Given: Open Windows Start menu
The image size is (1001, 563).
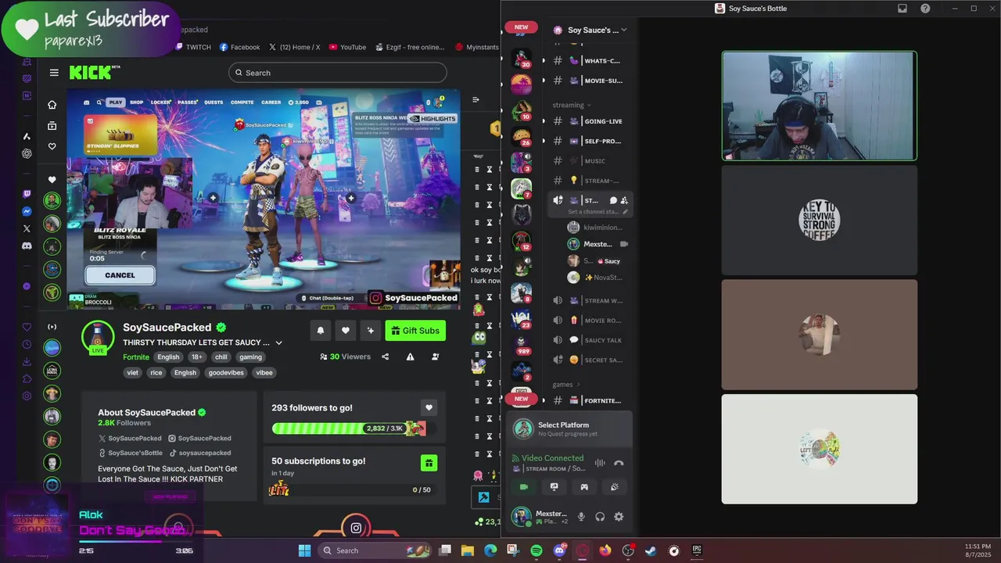Looking at the screenshot, I should [x=304, y=550].
